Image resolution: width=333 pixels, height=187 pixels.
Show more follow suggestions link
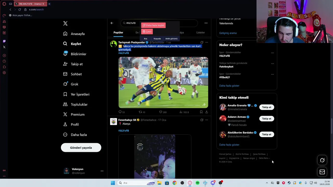click(229, 145)
